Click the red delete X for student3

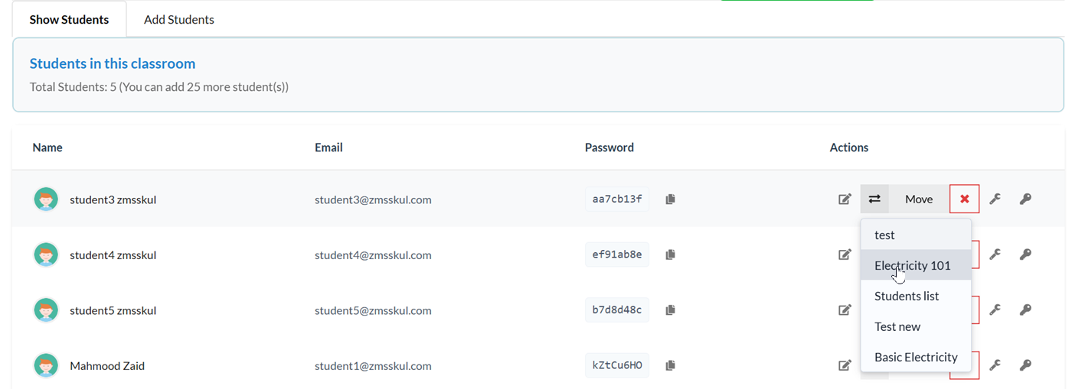point(965,199)
